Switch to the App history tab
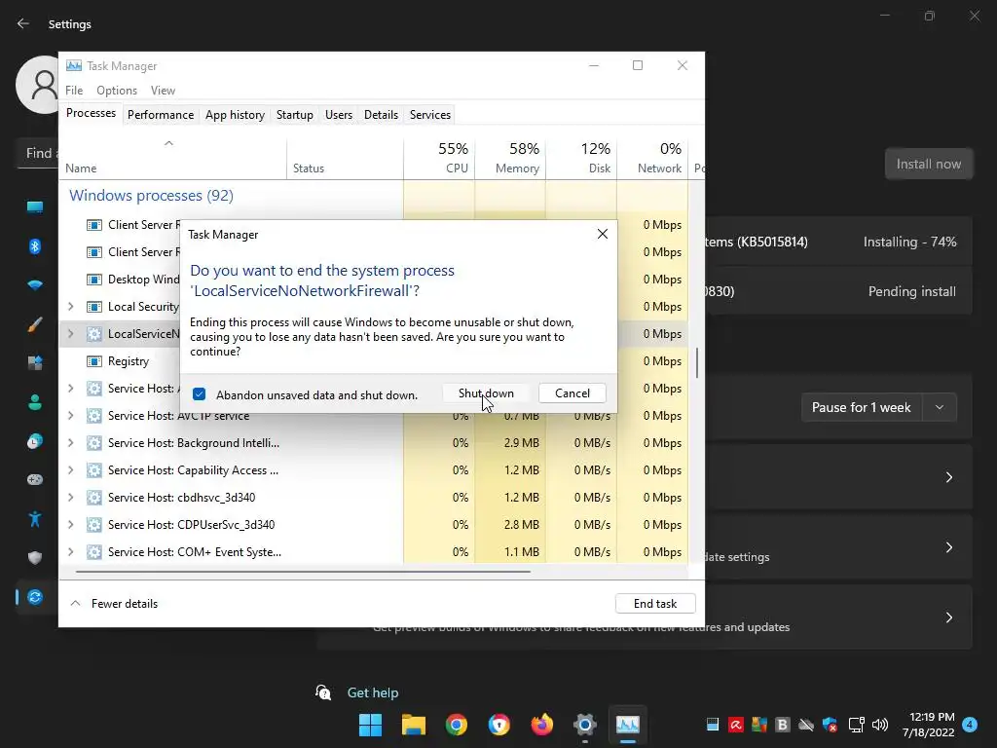This screenshot has height=748, width=997. (x=235, y=115)
